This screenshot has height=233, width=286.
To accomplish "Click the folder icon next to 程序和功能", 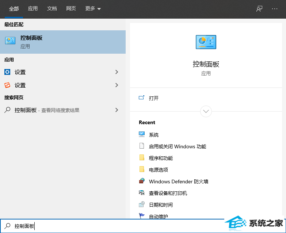I will pyautogui.click(x=142, y=157).
